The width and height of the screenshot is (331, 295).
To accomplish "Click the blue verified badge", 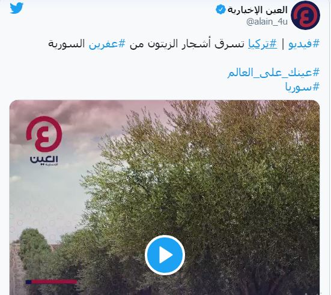I will tap(220, 10).
